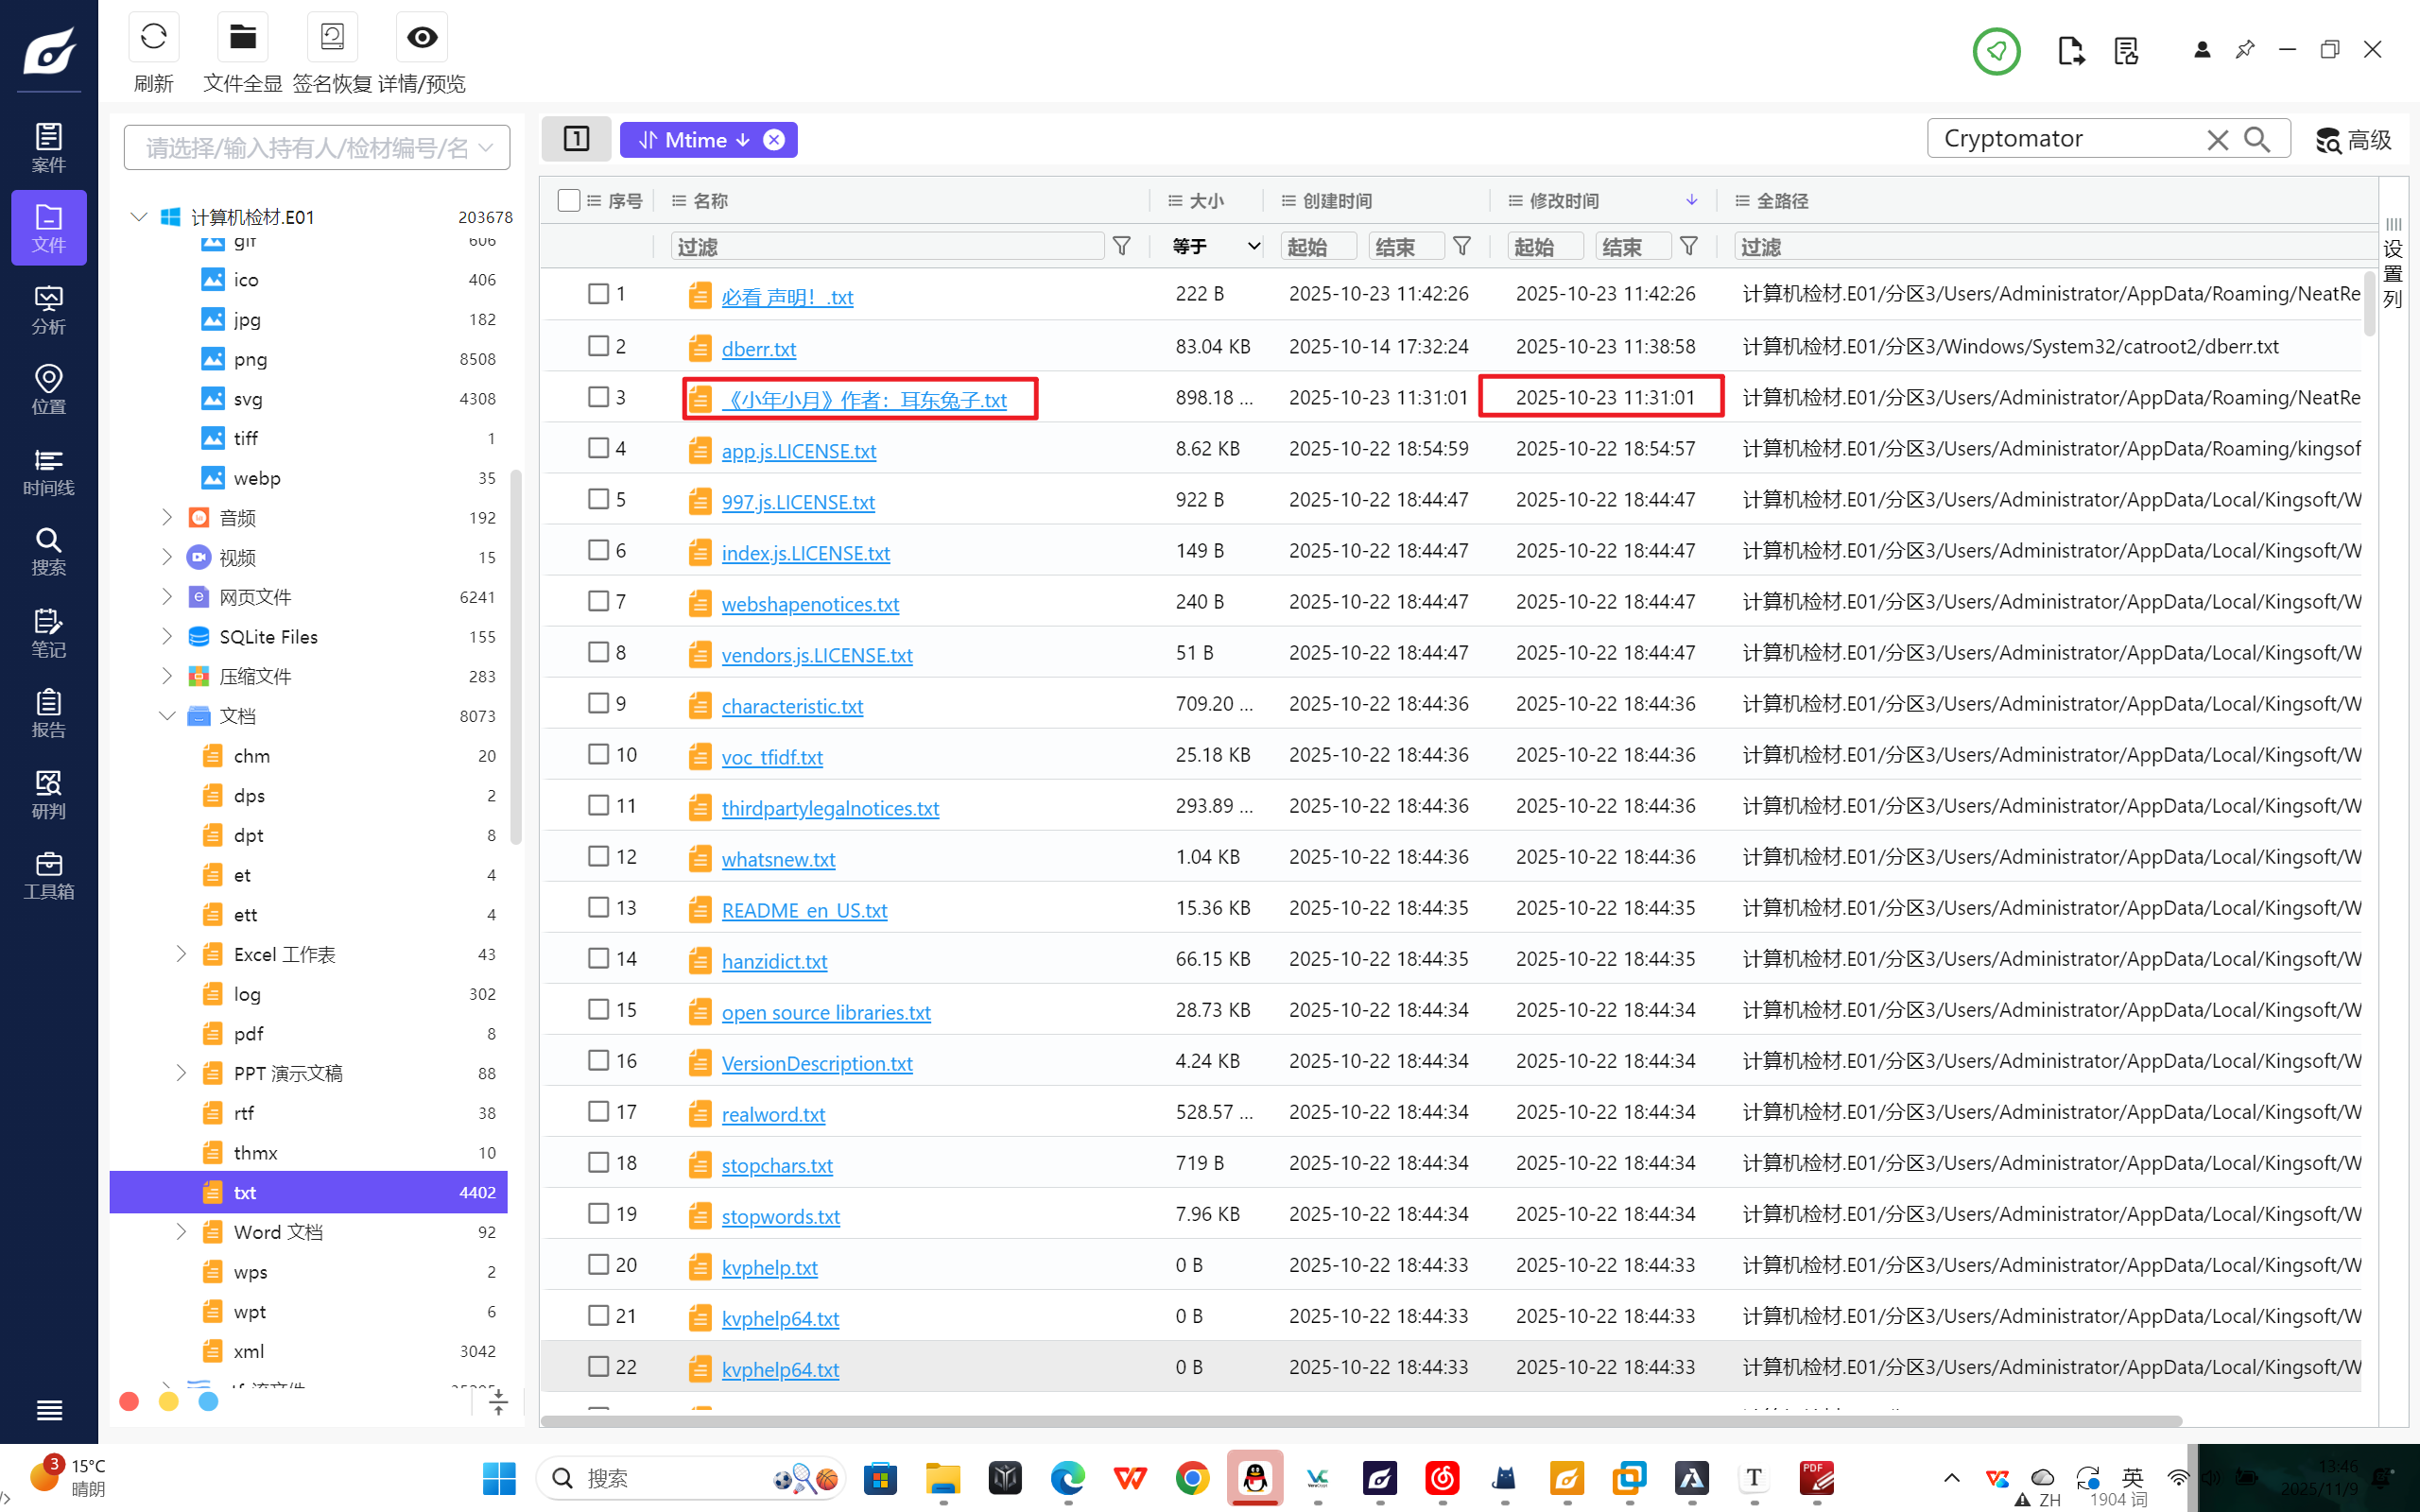2420x1512 pixels.
Task: Click the 详情/预览 eye icon
Action: coord(421,38)
